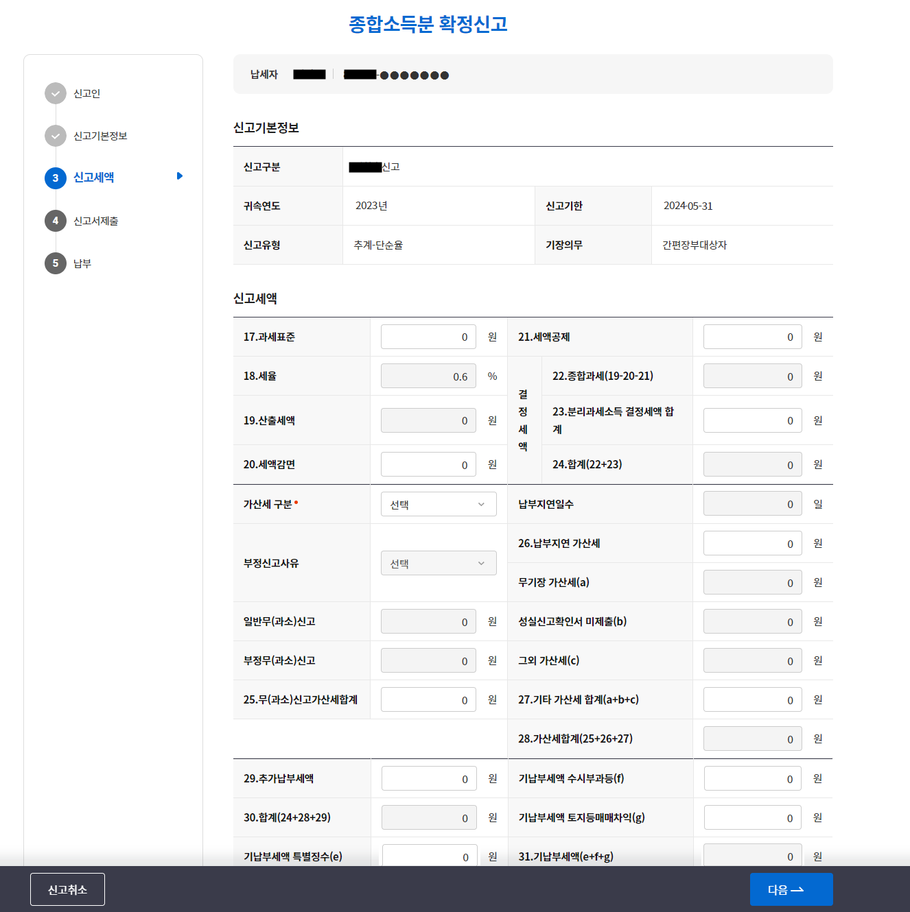The width and height of the screenshot is (910, 912).
Task: Open the 신고기본정보 step in sidebar
Action: 100,136
